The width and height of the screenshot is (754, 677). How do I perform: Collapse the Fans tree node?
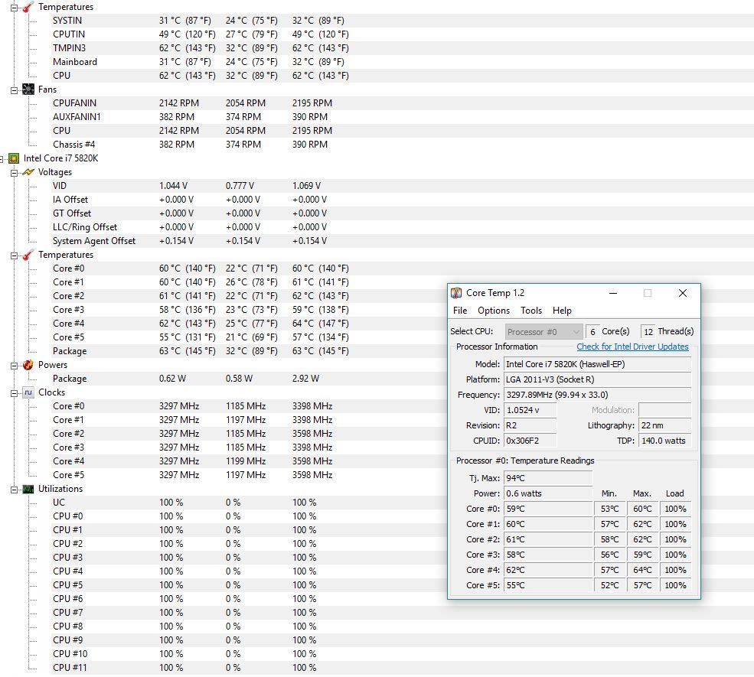(x=14, y=90)
